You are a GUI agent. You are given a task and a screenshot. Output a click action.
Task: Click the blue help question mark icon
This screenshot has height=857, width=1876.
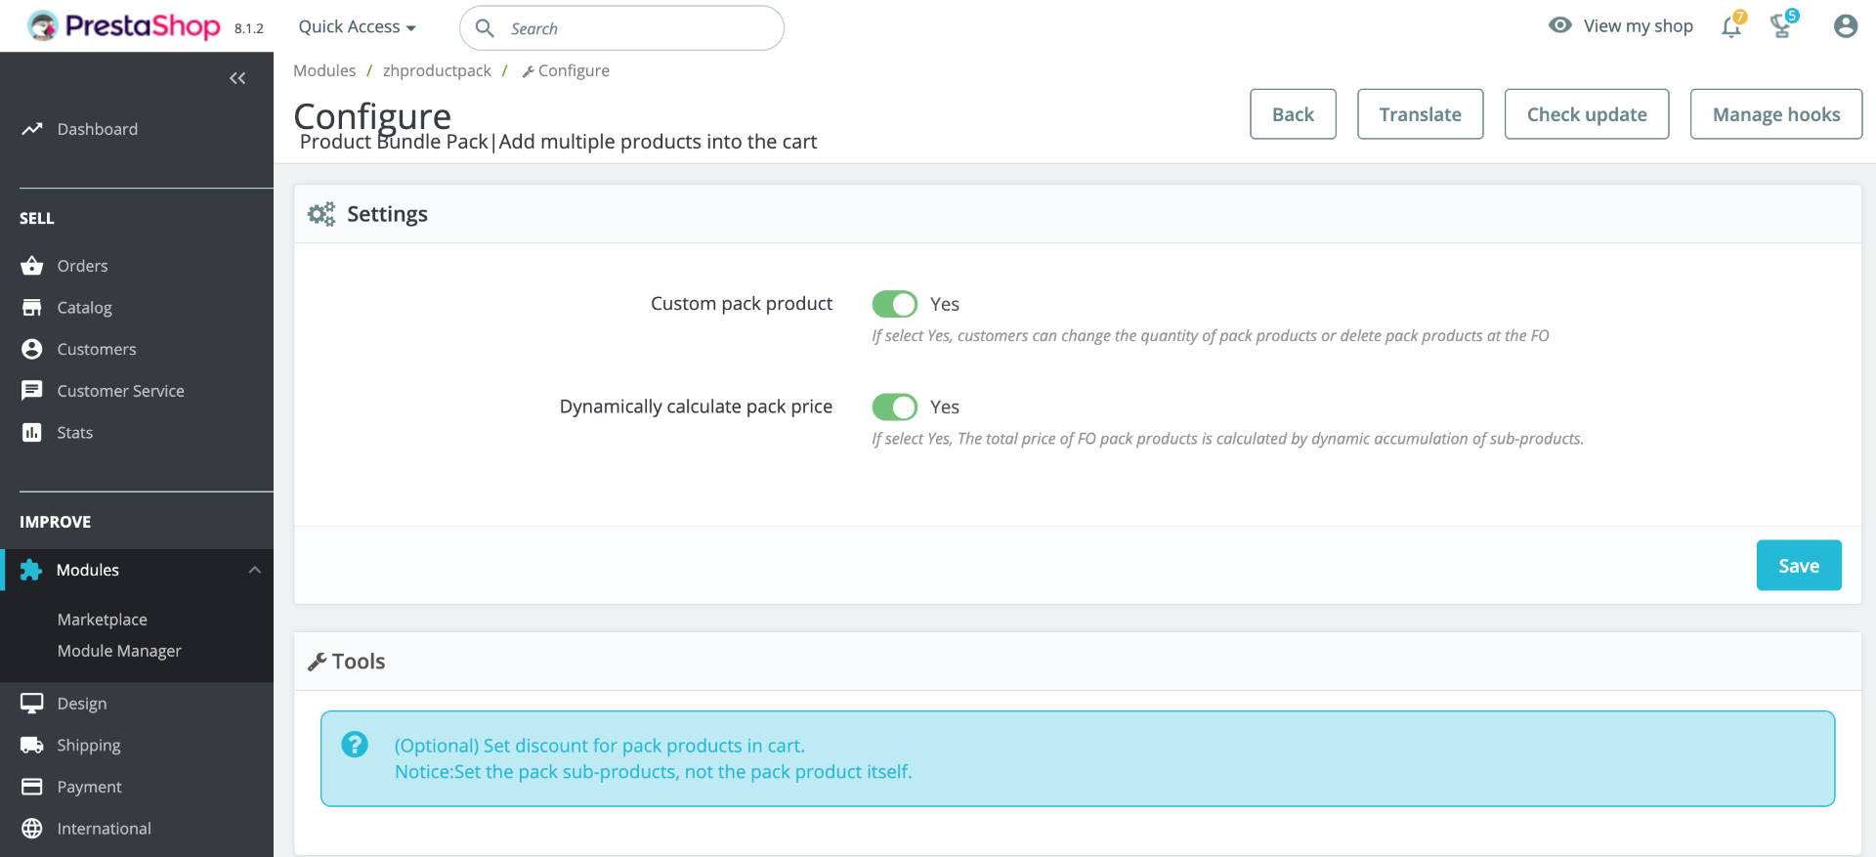click(355, 745)
